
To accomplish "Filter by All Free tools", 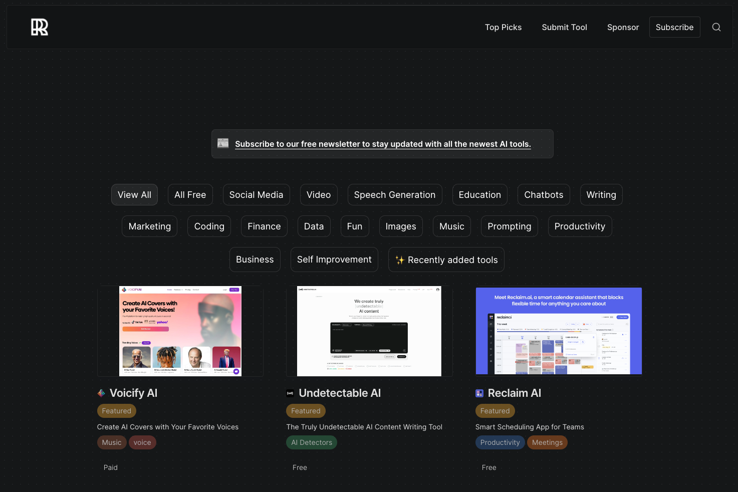I will [190, 195].
